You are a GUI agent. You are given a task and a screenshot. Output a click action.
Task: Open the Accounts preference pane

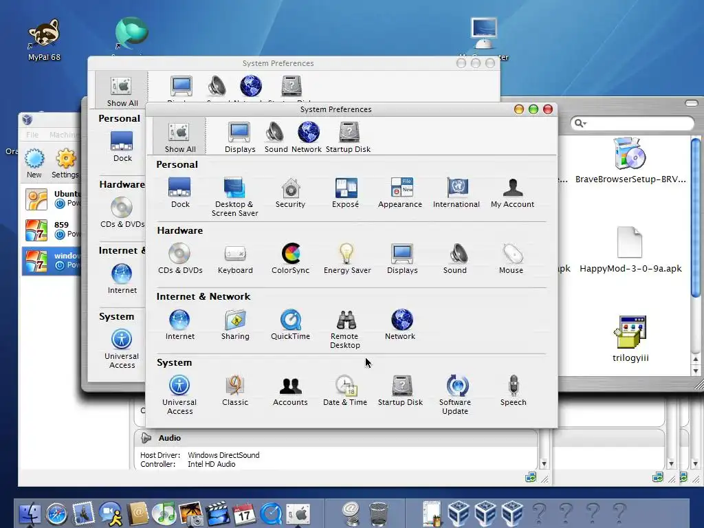coord(291,390)
